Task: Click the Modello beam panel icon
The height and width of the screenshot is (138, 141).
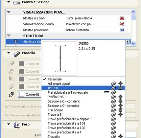Action: (17, 54)
